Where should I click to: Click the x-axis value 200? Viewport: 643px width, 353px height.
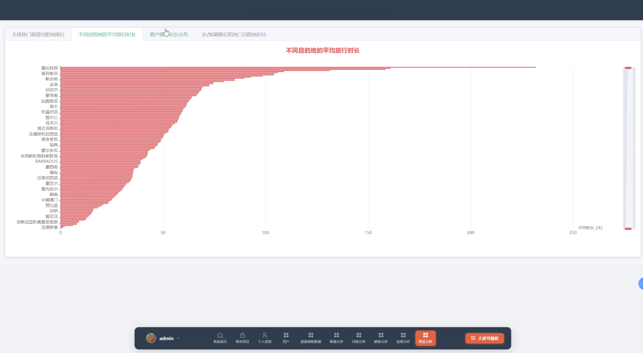(x=470, y=233)
